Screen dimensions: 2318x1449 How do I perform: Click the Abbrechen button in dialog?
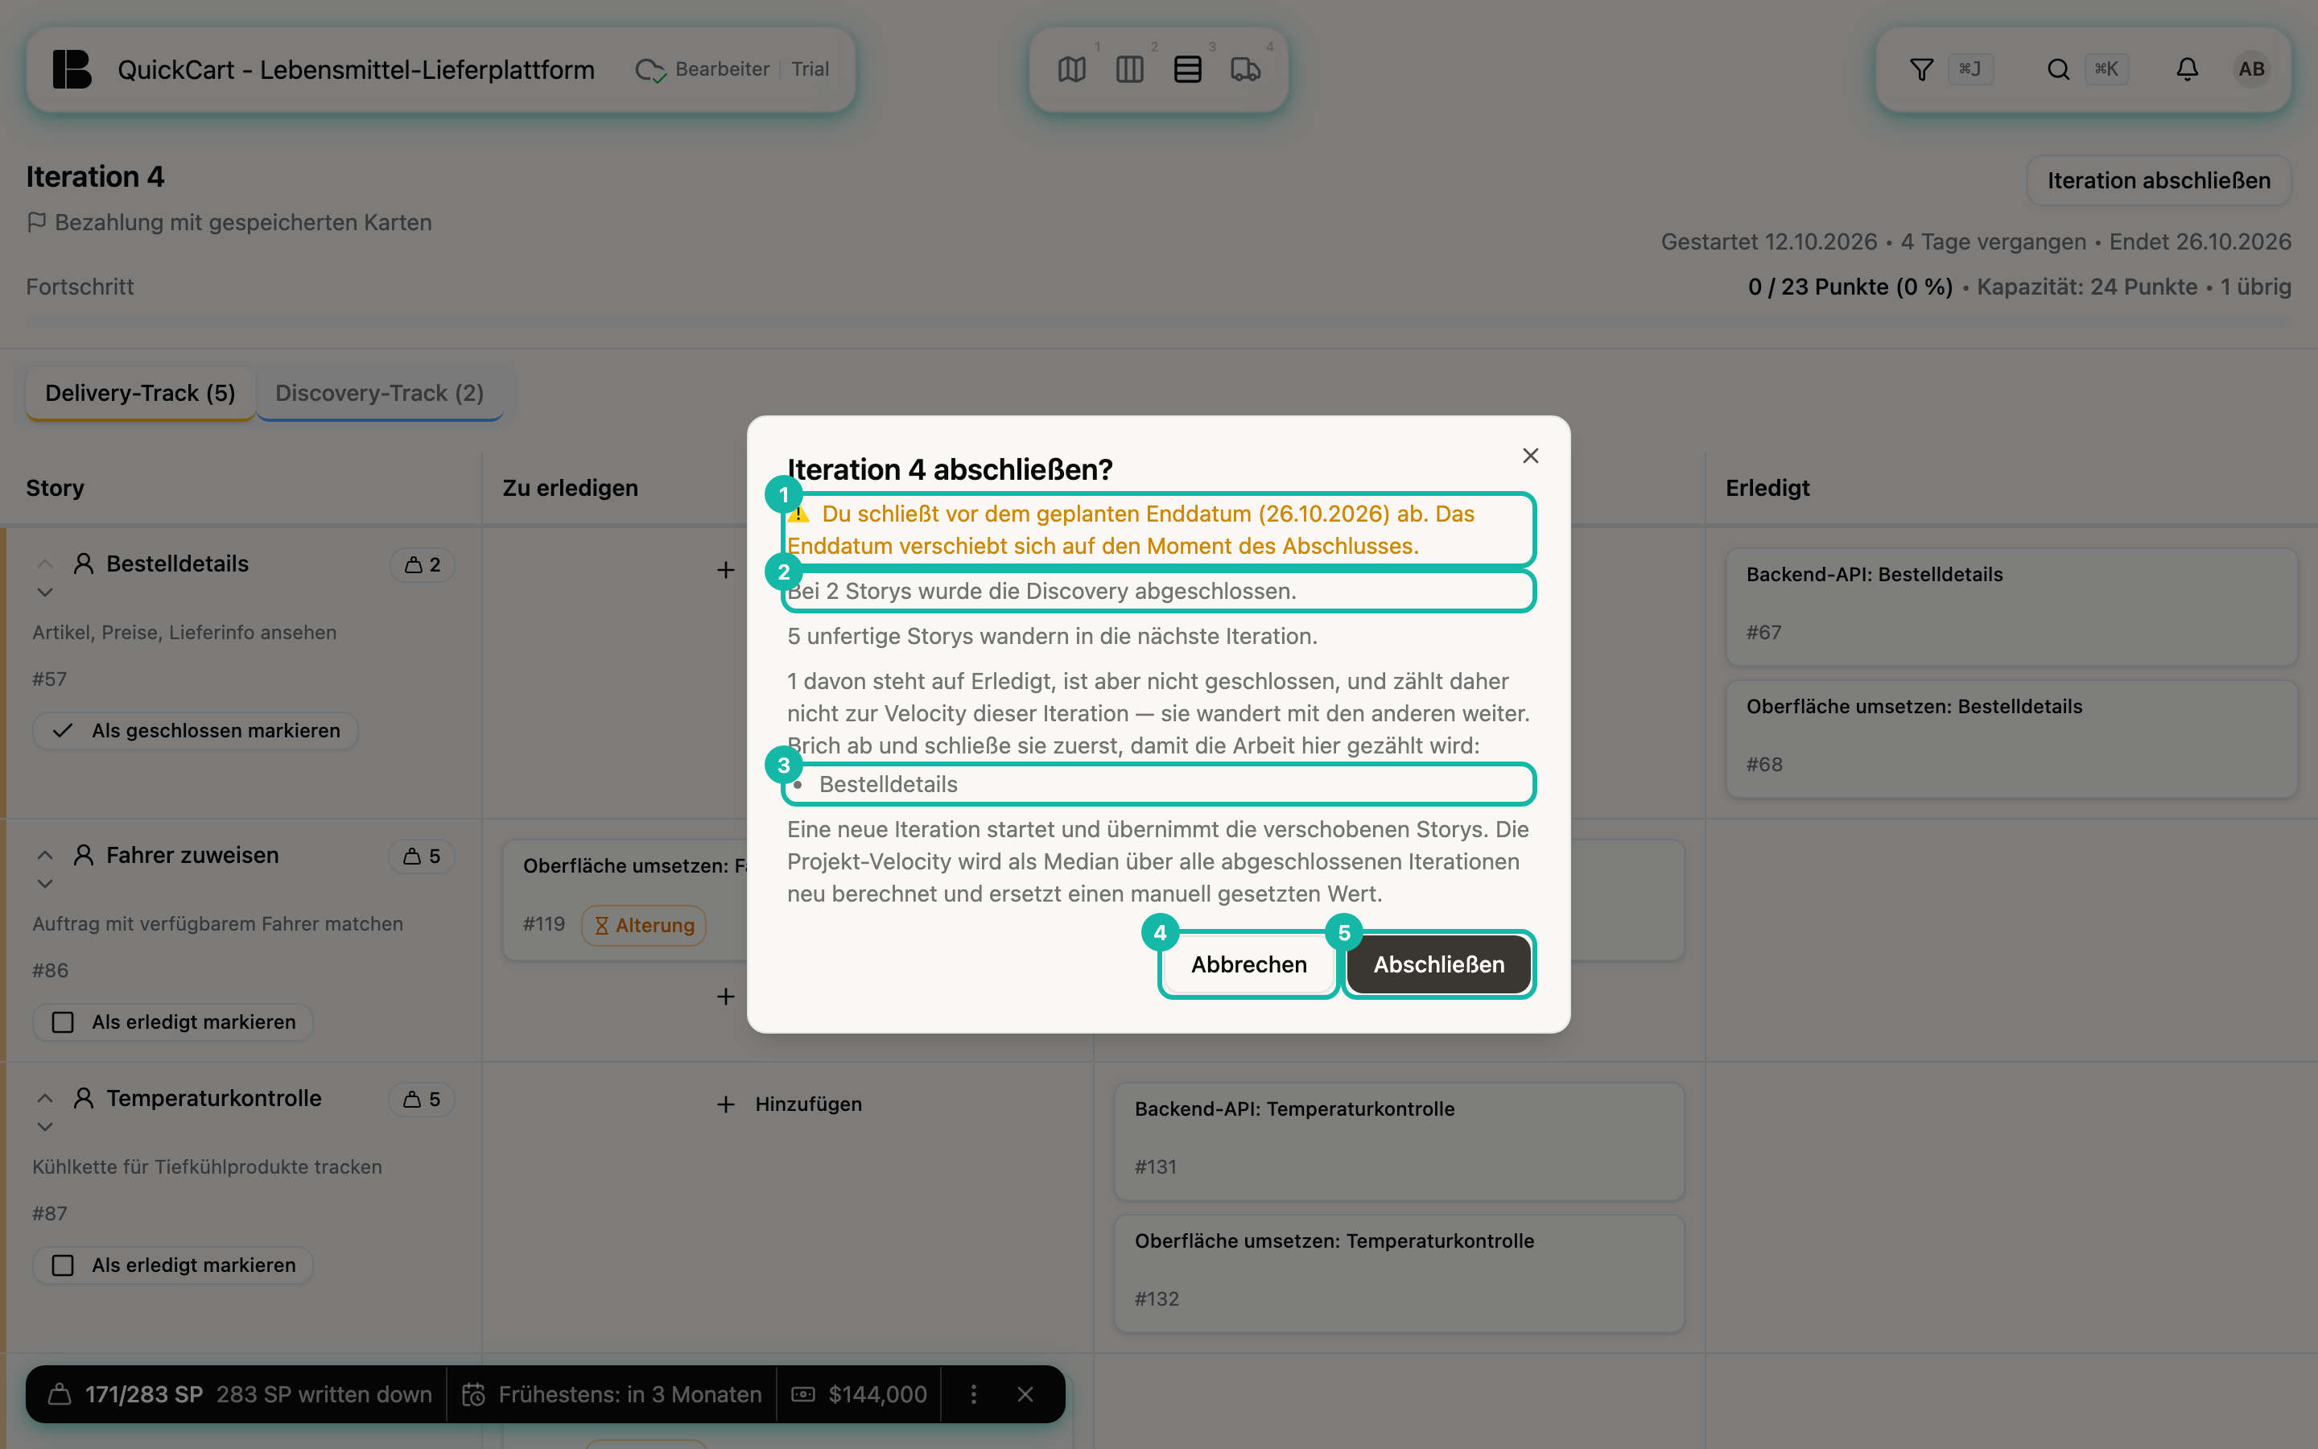tap(1248, 964)
